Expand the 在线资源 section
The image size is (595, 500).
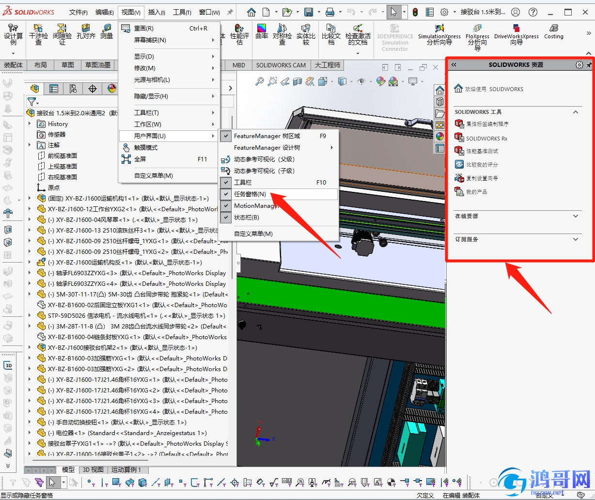576,216
